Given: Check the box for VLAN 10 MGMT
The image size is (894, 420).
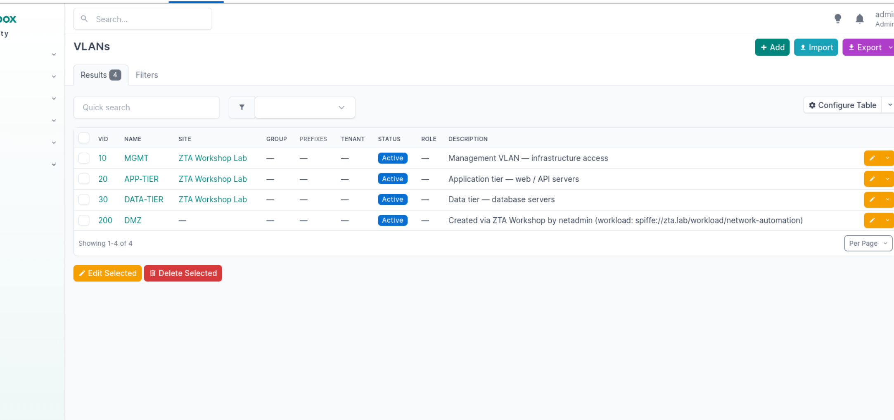Looking at the screenshot, I should pos(84,158).
